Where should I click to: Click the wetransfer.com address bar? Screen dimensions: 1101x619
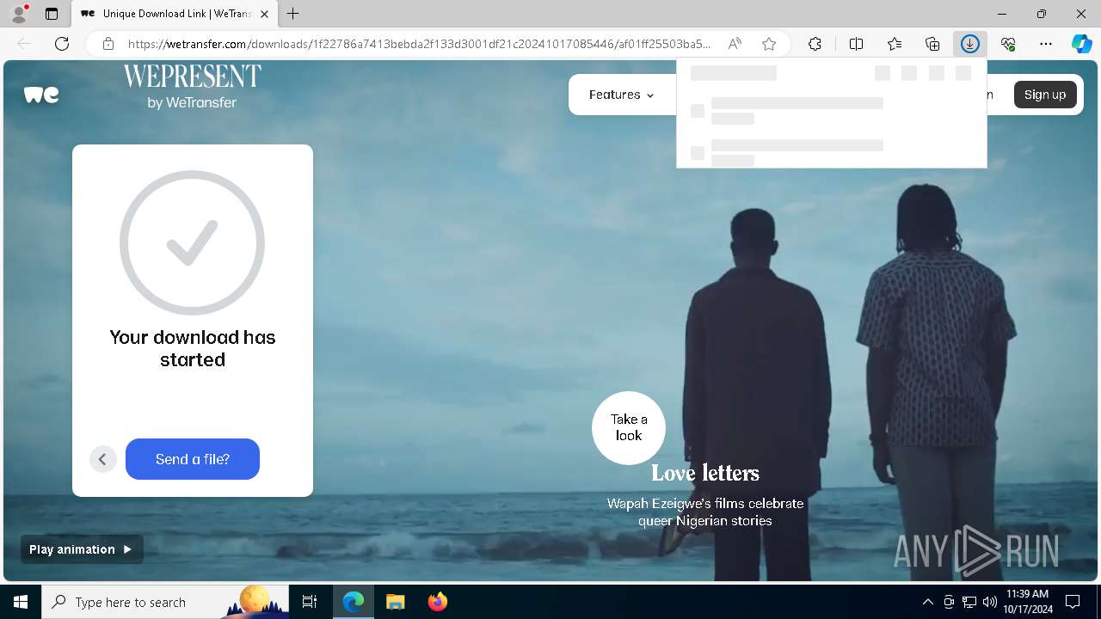click(x=419, y=44)
